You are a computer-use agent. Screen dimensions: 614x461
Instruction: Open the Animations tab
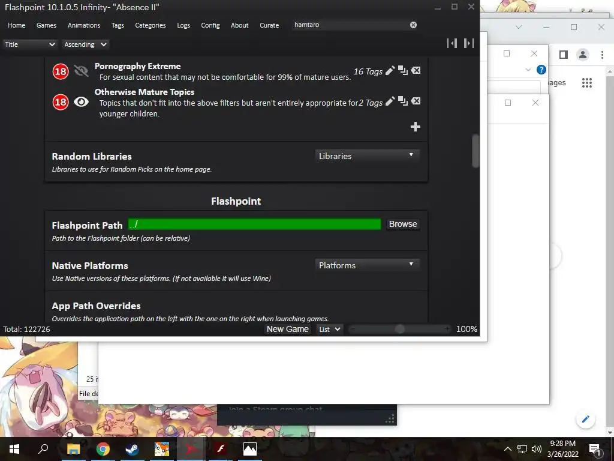84,25
